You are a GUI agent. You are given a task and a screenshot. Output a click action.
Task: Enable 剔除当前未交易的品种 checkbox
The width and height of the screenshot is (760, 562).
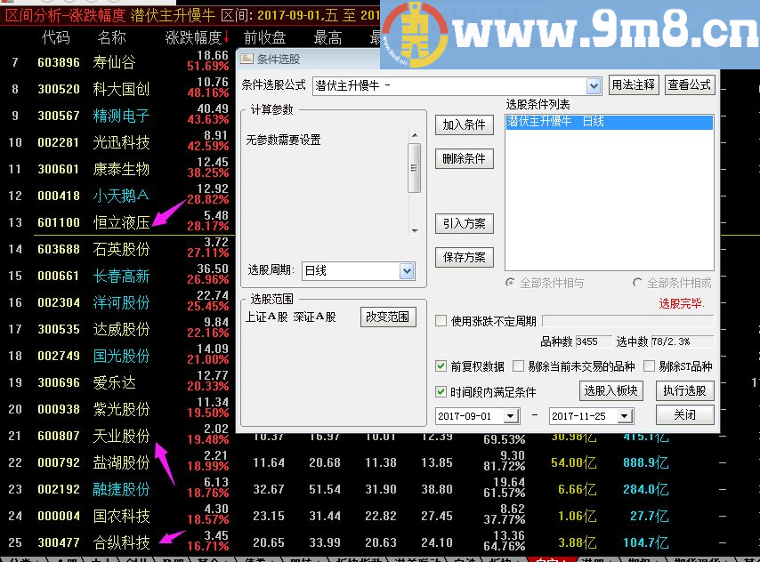[518, 365]
